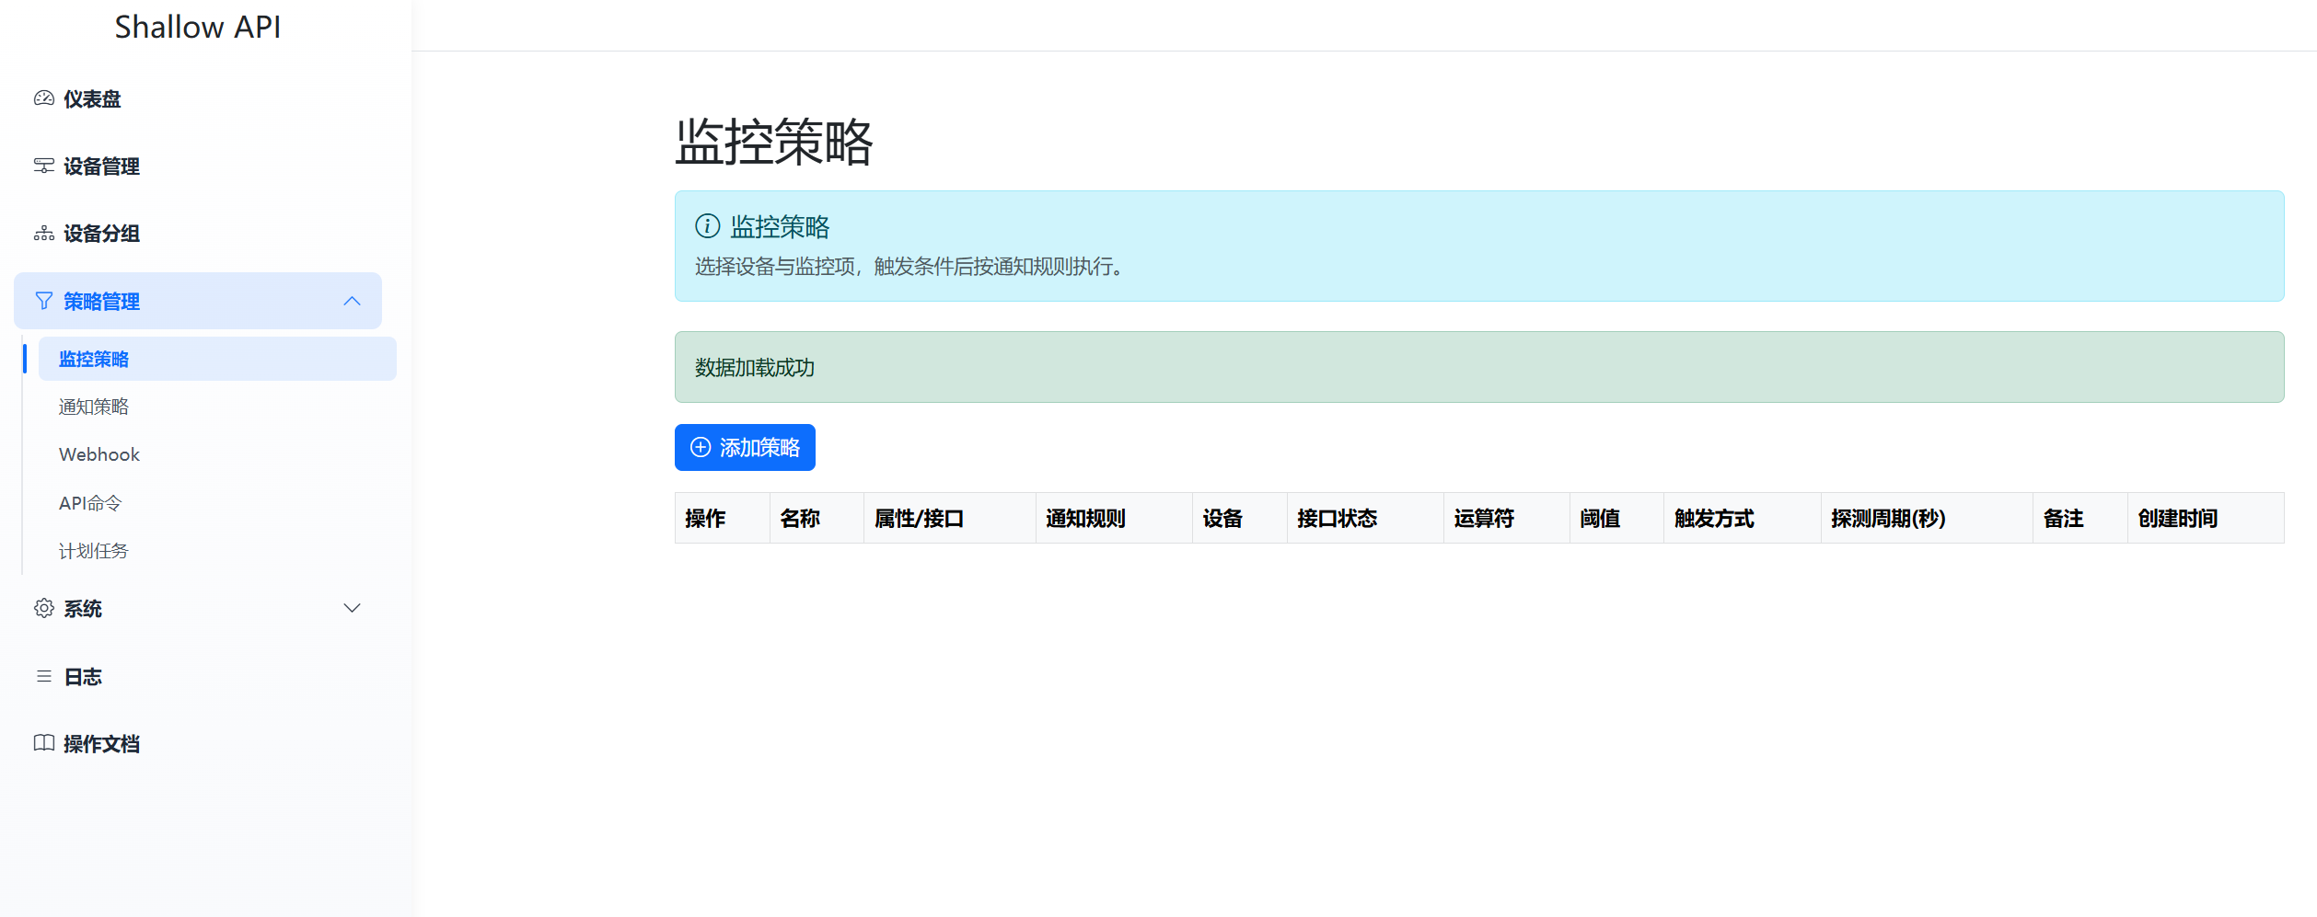This screenshot has width=2317, height=917.
Task: Click the plus circle icon on 添加策略
Action: pyautogui.click(x=701, y=448)
